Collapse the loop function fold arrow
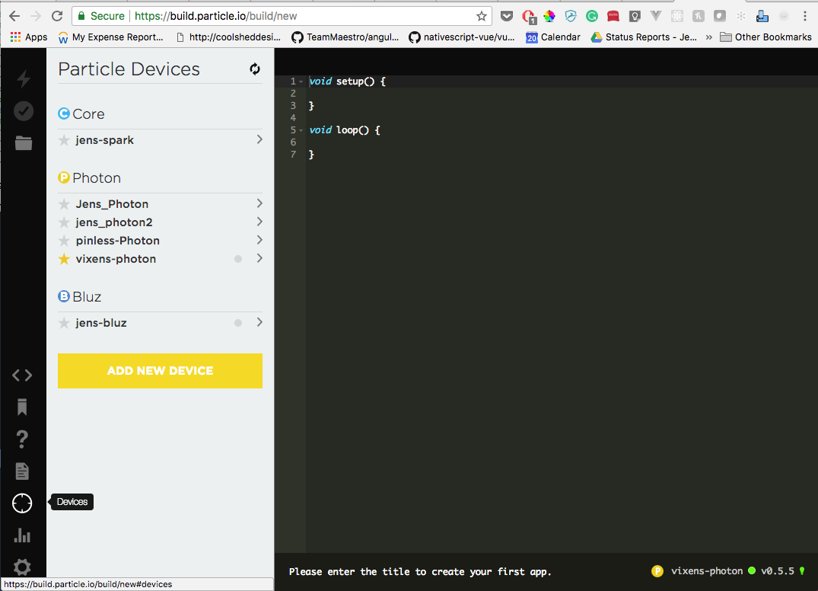This screenshot has width=818, height=591. pos(301,130)
